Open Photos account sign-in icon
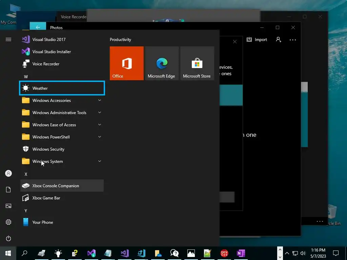Screen dimensions: 347x260 pyautogui.click(x=279, y=40)
